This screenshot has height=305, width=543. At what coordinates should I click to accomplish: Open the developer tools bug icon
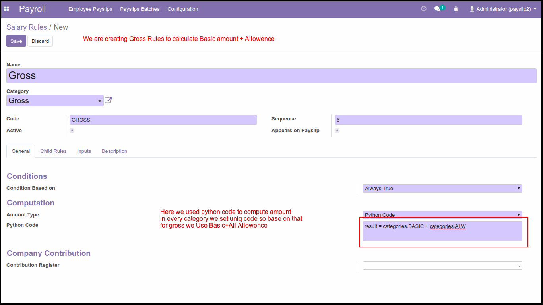click(456, 9)
